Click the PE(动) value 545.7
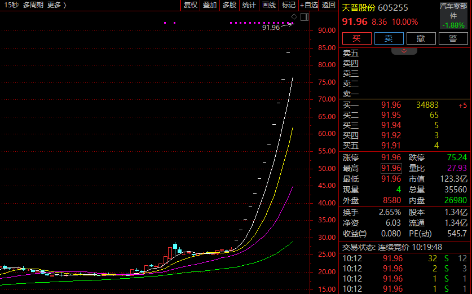The image size is (472, 294). 457,234
